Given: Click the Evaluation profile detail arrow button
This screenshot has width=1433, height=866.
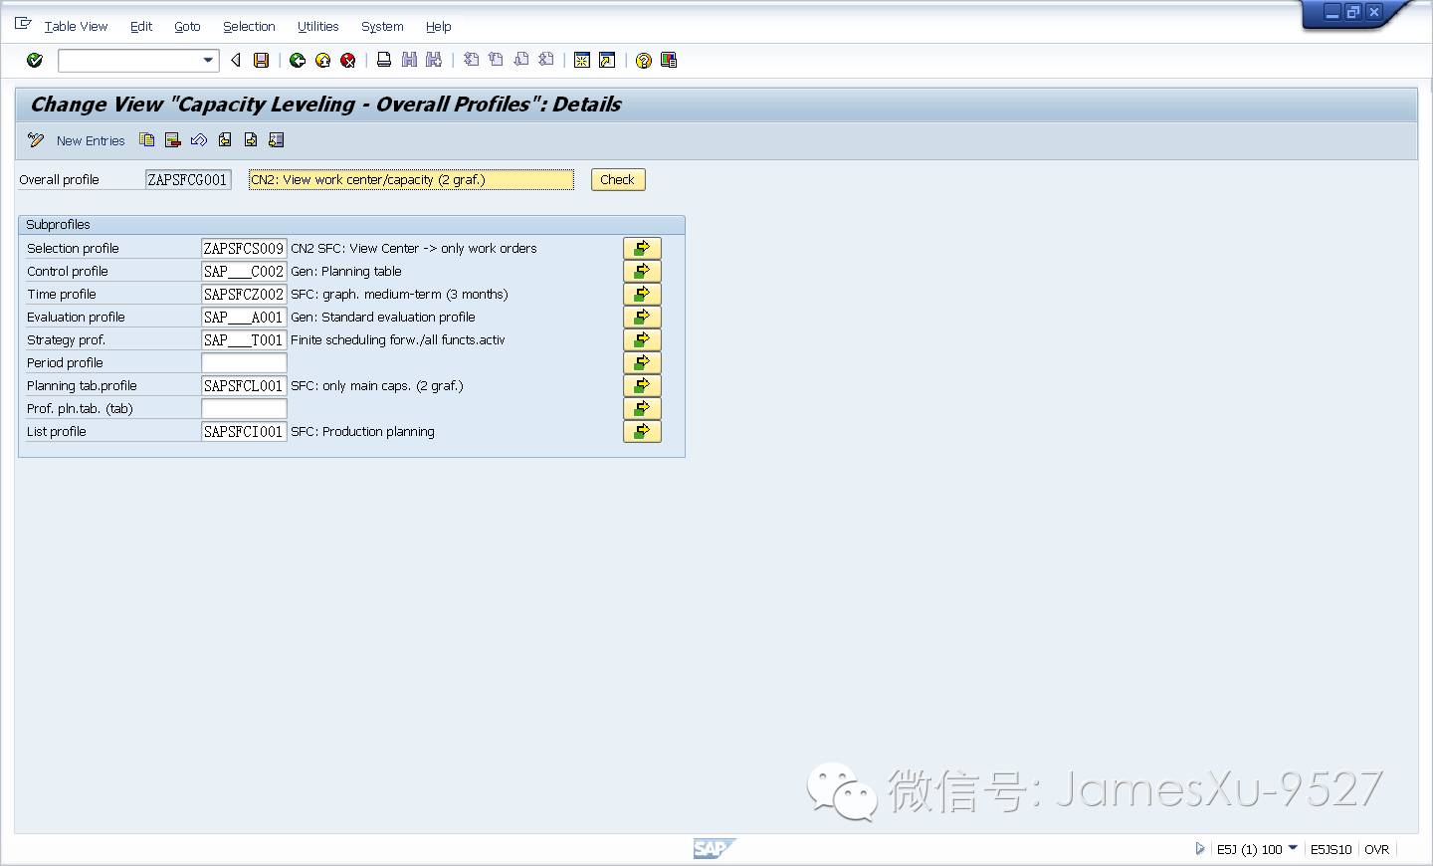Looking at the screenshot, I should [642, 318].
